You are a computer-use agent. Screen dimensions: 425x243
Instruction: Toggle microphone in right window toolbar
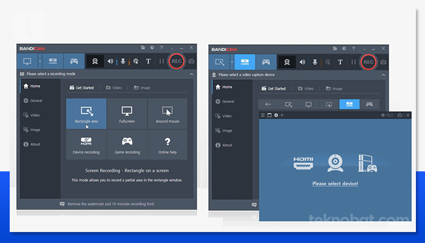point(315,62)
